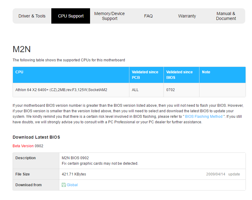The height and width of the screenshot is (200, 252).
Task: Click the CPU column header
Action: (x=71, y=75)
